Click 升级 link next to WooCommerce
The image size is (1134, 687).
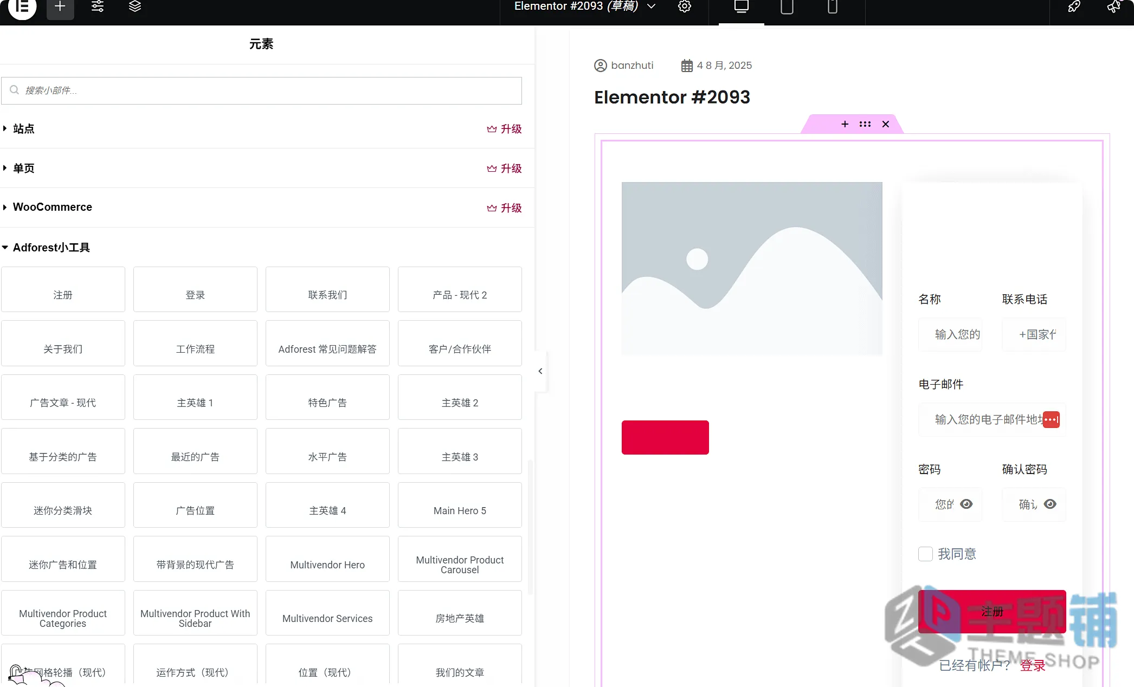click(x=504, y=208)
